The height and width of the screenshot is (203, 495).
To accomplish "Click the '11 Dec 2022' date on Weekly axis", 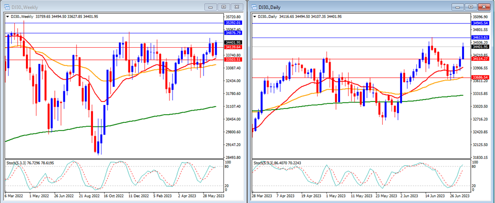I will tap(140, 196).
